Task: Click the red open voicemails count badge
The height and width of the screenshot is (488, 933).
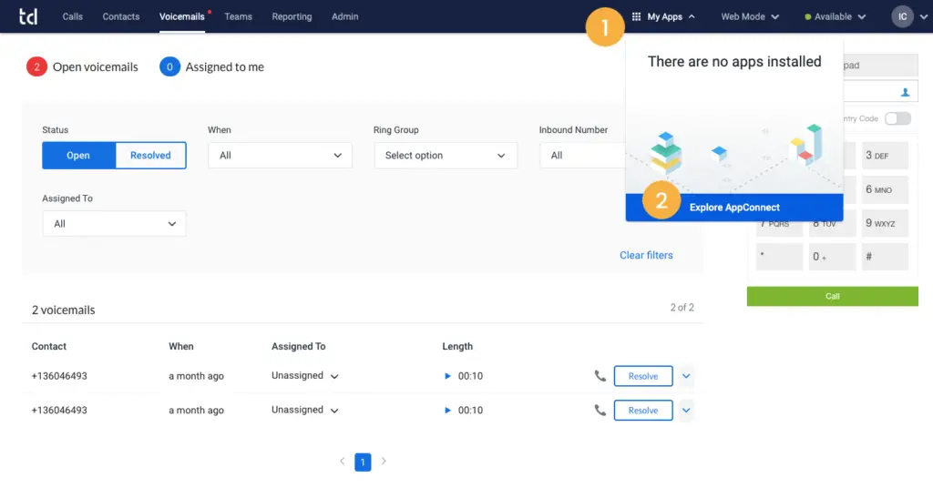Action: (36, 67)
